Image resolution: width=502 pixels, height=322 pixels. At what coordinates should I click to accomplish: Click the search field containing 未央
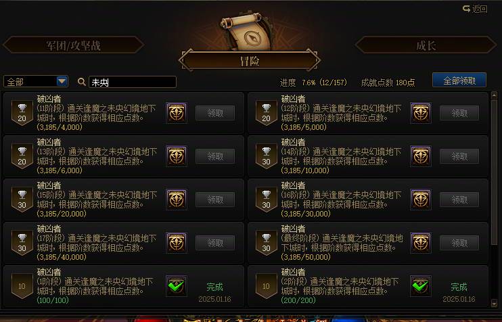click(133, 82)
